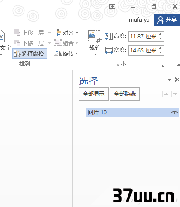Open the Align (对齐) dropdown
Image resolution: width=180 pixels, height=207 pixels.
tap(66, 33)
